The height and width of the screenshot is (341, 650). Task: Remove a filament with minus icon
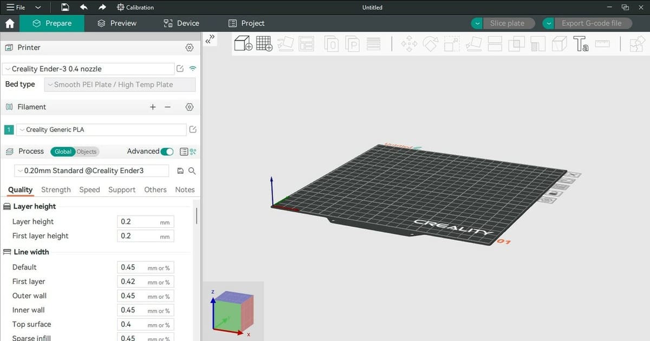pyautogui.click(x=167, y=107)
